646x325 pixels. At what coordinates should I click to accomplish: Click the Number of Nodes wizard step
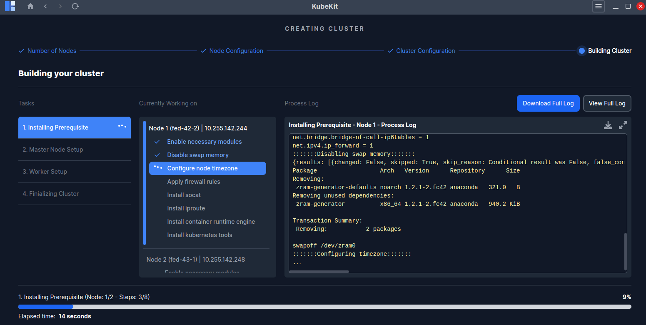point(52,51)
